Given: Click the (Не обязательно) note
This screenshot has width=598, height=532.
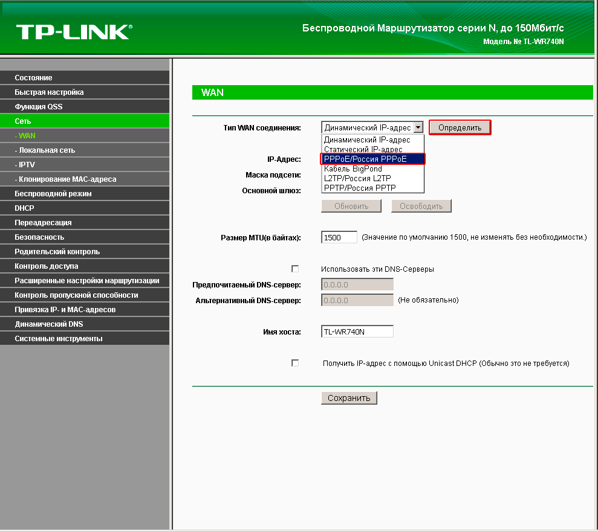Looking at the screenshot, I should click(x=428, y=300).
